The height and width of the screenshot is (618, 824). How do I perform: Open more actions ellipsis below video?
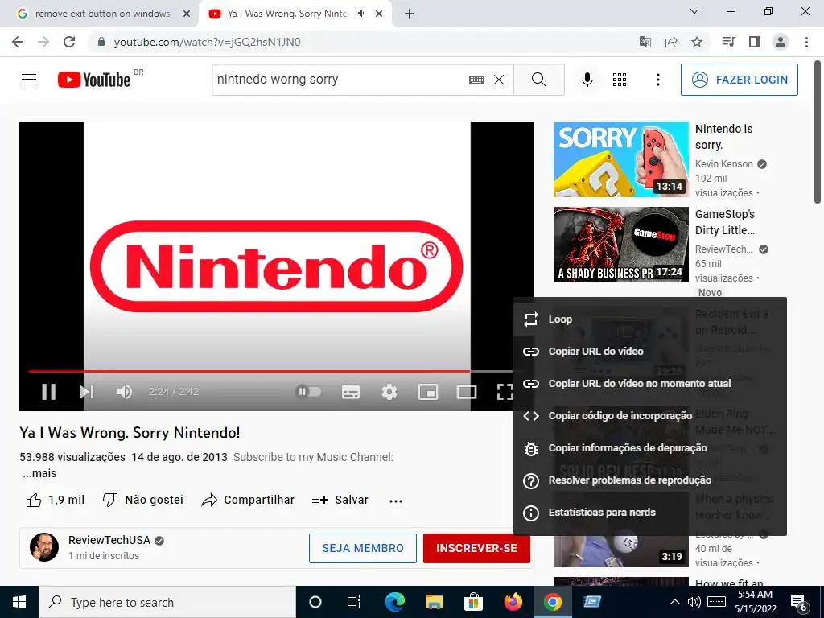pos(396,501)
